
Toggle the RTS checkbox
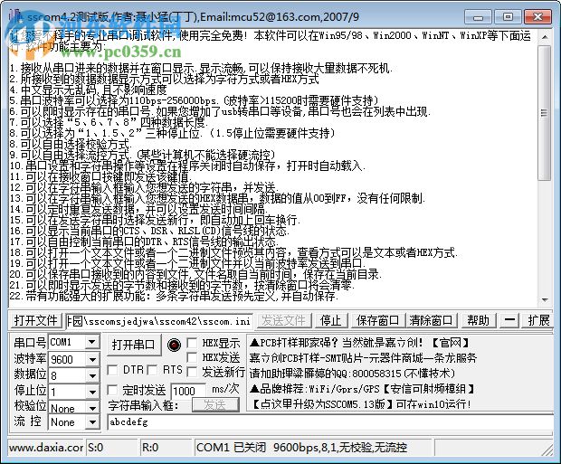(x=152, y=370)
